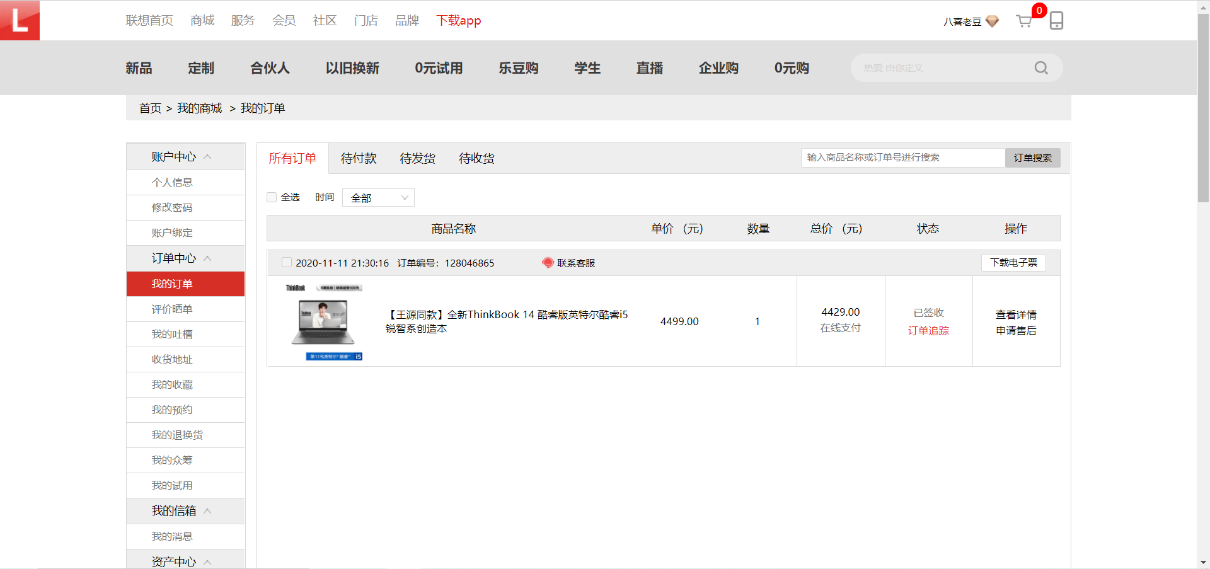
Task: Click the 下载app link
Action: 459,20
